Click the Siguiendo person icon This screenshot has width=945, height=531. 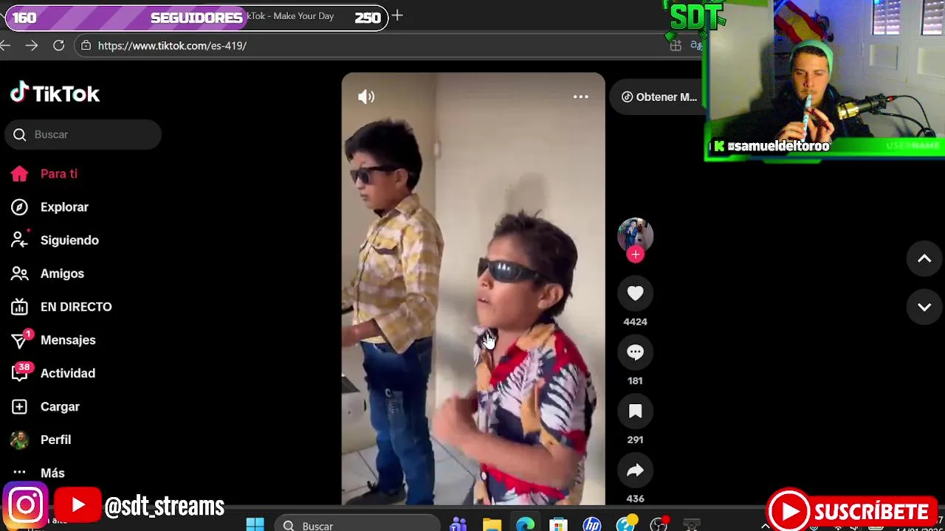[x=19, y=240]
